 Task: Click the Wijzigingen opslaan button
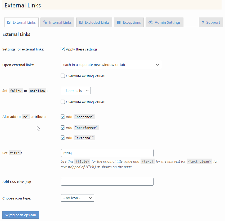click(x=21, y=215)
